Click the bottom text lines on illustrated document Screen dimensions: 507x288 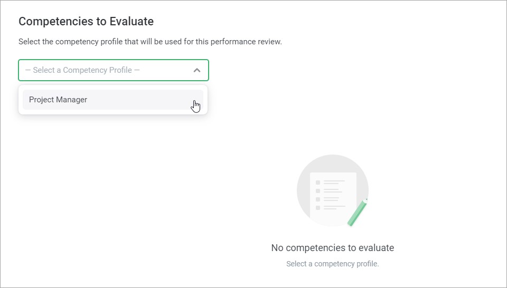pos(334,207)
